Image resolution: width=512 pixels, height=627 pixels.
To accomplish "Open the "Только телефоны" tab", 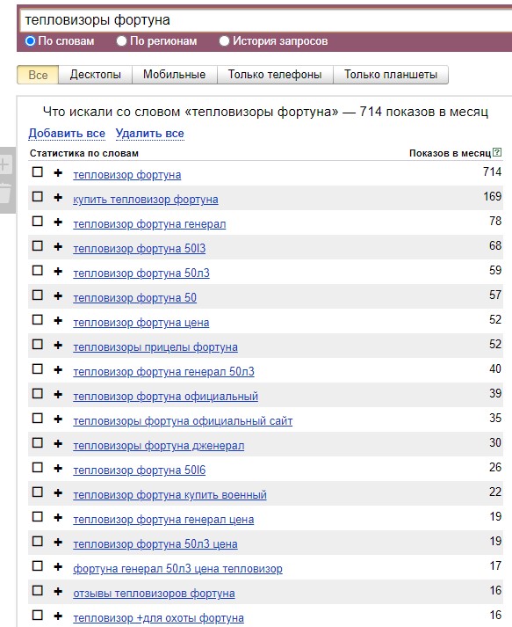I will point(275,75).
